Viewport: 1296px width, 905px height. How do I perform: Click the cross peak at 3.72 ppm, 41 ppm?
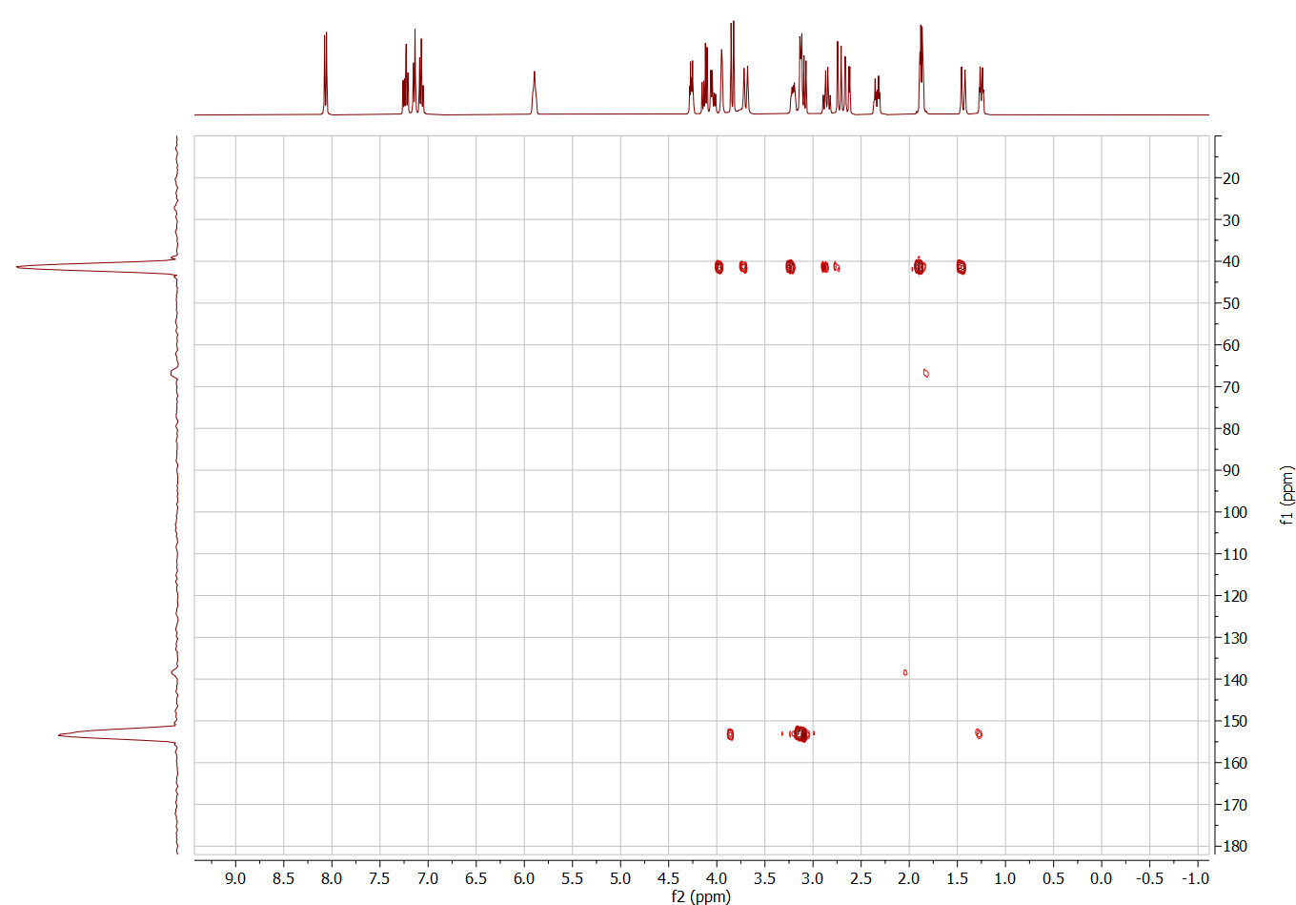(743, 267)
